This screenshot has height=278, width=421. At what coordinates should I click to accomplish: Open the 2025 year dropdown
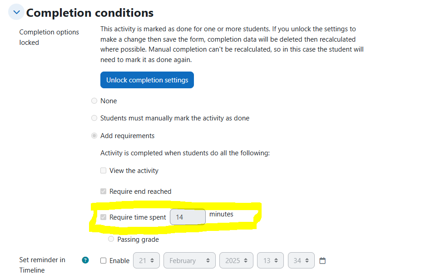(236, 260)
